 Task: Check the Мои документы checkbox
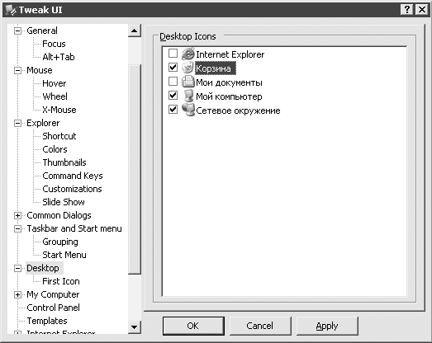173,81
